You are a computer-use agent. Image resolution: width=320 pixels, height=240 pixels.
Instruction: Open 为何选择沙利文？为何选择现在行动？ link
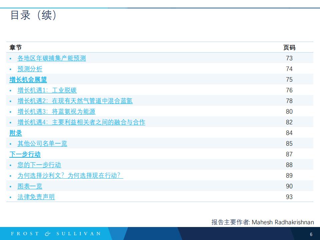[70, 176]
